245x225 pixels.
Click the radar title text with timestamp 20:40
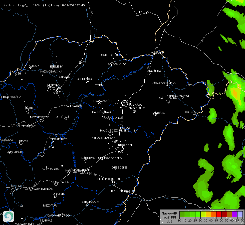[x=44, y=5]
